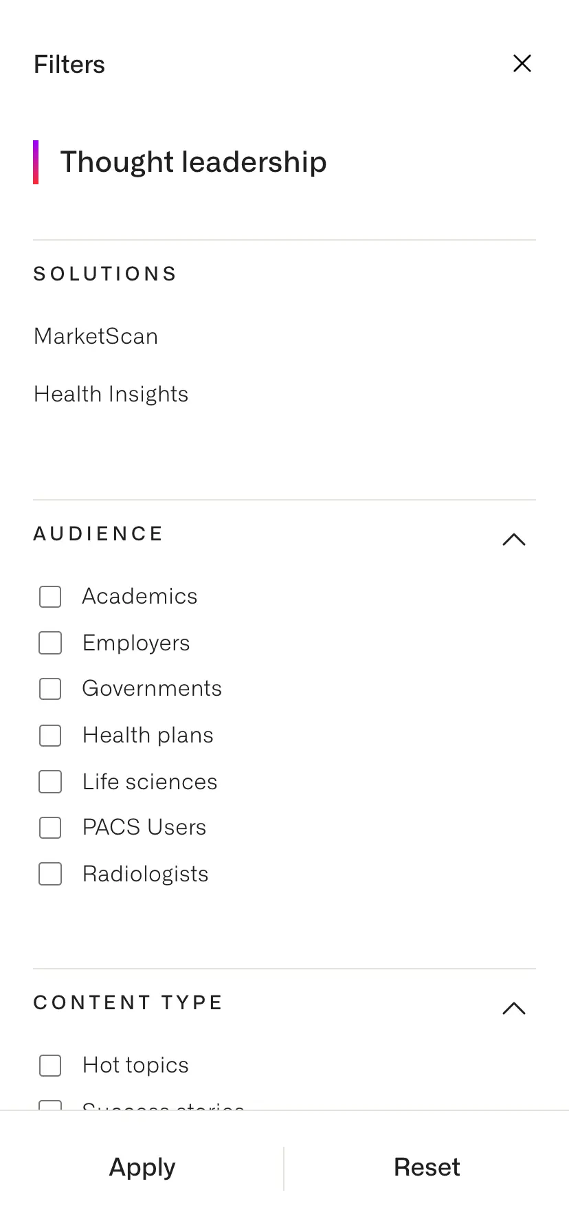Viewport: 569px width, 1232px height.
Task: Close the Filters panel with the X icon
Action: [522, 63]
